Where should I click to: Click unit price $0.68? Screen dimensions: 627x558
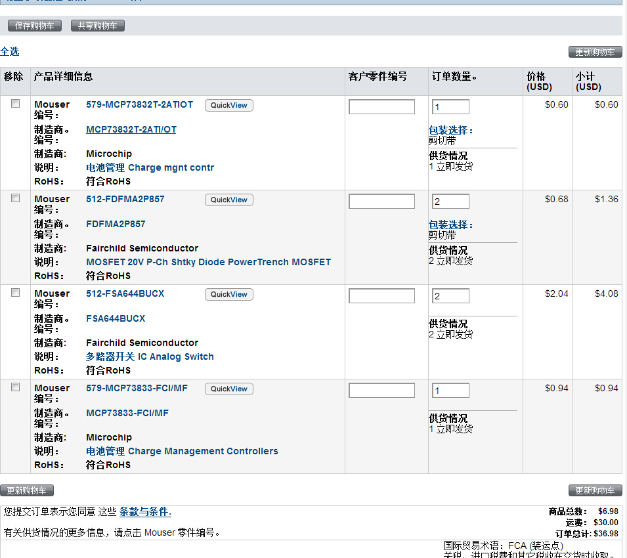click(557, 199)
